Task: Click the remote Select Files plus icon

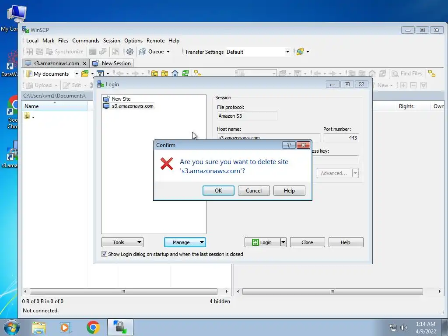Action: [x=403, y=85]
